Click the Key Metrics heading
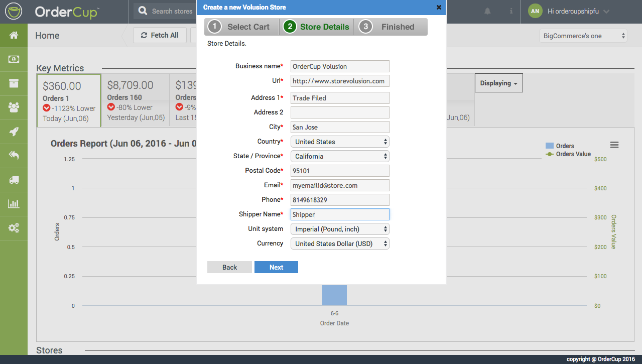The image size is (642, 364). point(60,68)
